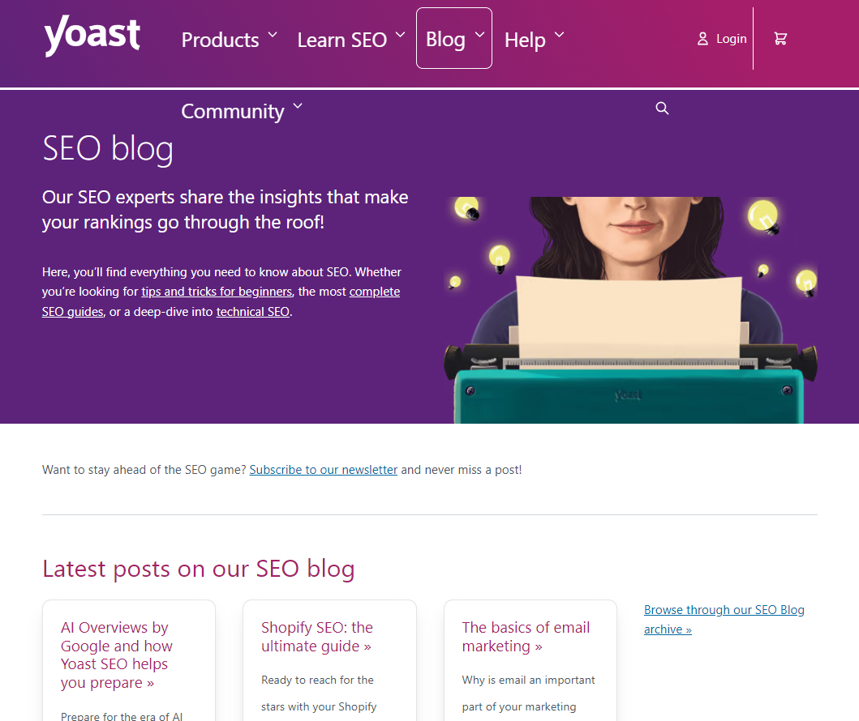Open the Blog menu item
The width and height of the screenshot is (859, 721).
tap(448, 38)
